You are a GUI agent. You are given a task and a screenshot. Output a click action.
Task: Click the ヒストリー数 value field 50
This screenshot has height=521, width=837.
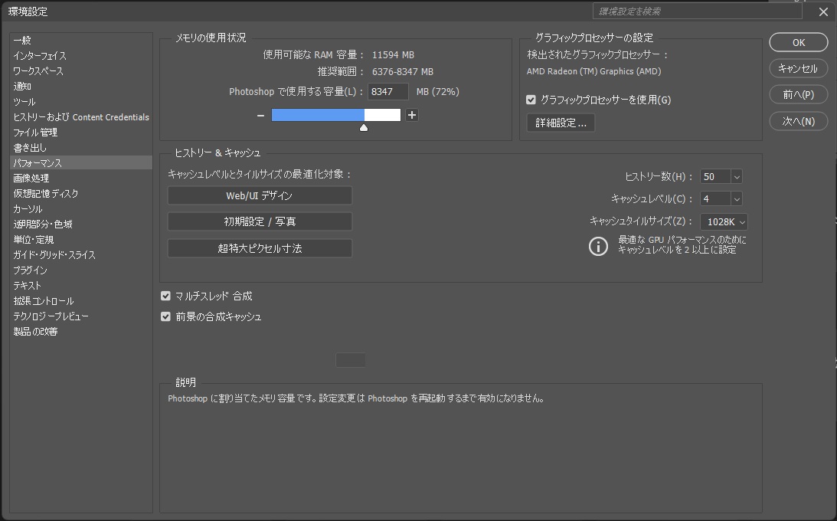pos(715,177)
